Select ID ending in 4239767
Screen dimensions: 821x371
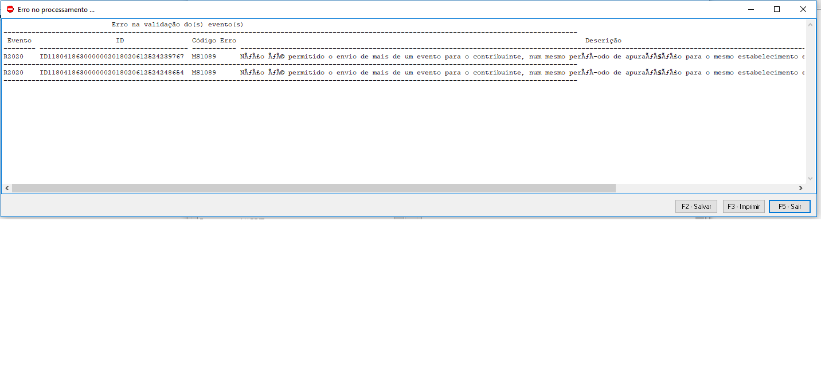coord(112,57)
